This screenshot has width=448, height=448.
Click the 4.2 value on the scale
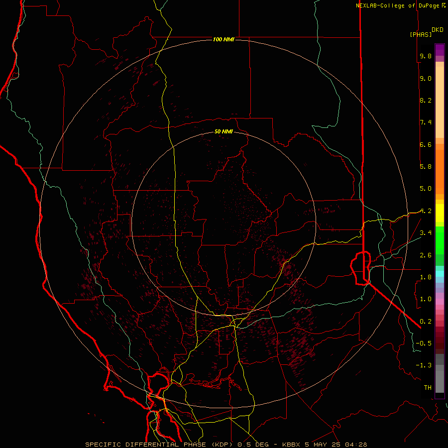426,211
